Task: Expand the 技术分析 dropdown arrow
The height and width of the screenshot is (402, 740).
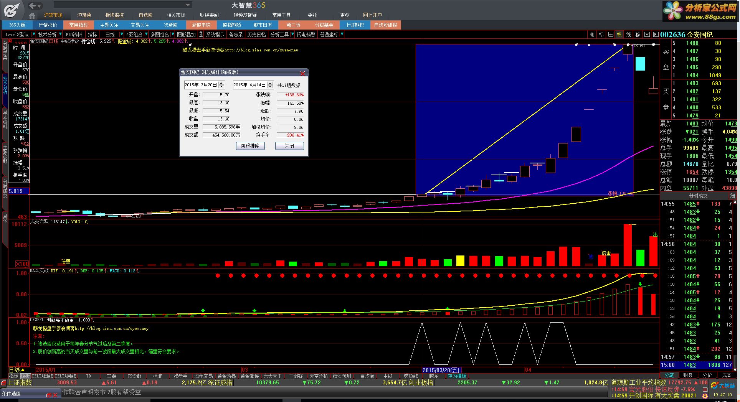Action: pyautogui.click(x=60, y=35)
